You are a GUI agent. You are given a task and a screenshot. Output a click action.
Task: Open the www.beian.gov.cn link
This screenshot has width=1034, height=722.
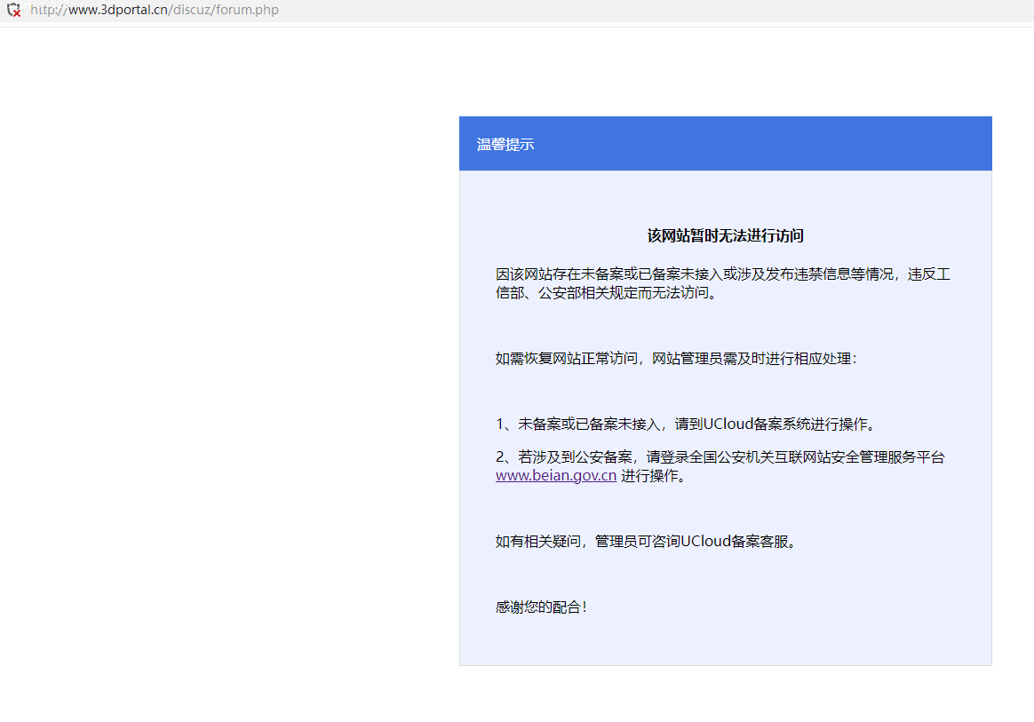coord(556,475)
